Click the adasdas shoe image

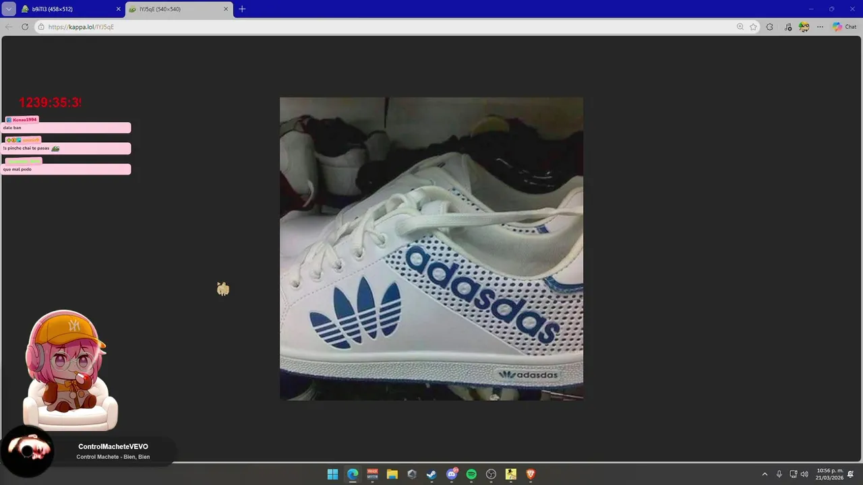[x=431, y=249]
